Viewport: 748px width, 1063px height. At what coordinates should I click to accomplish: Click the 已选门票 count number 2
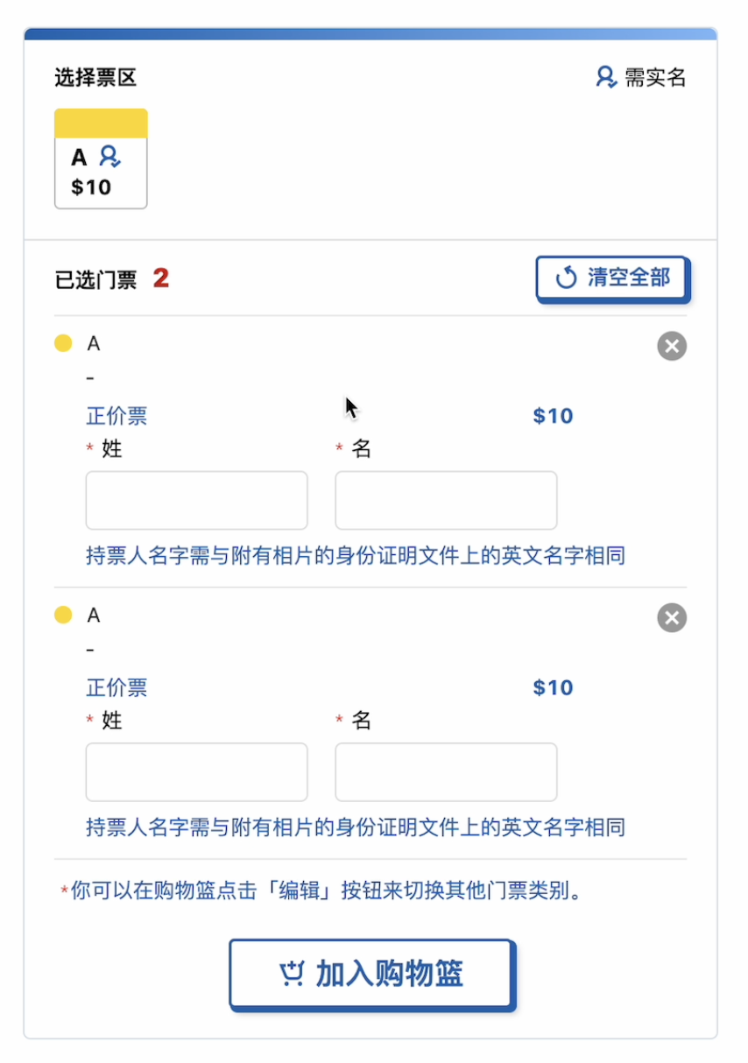160,278
